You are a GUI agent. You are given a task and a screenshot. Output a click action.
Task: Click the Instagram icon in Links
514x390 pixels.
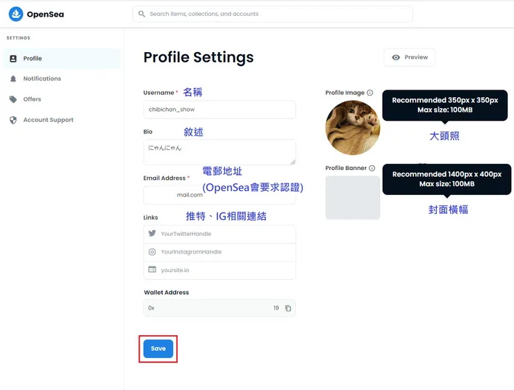click(x=152, y=252)
